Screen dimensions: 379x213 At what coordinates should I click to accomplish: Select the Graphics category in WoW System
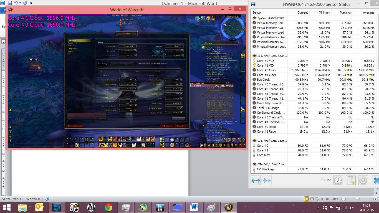pyautogui.click(x=79, y=40)
